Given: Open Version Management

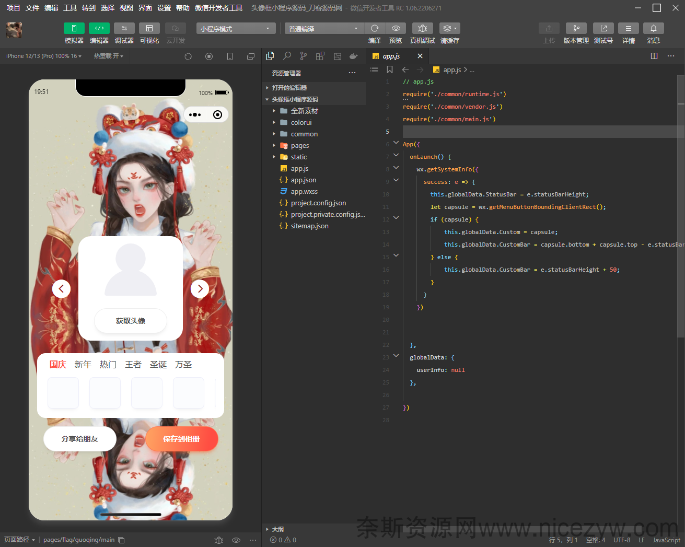Looking at the screenshot, I should pyautogui.click(x=576, y=28).
